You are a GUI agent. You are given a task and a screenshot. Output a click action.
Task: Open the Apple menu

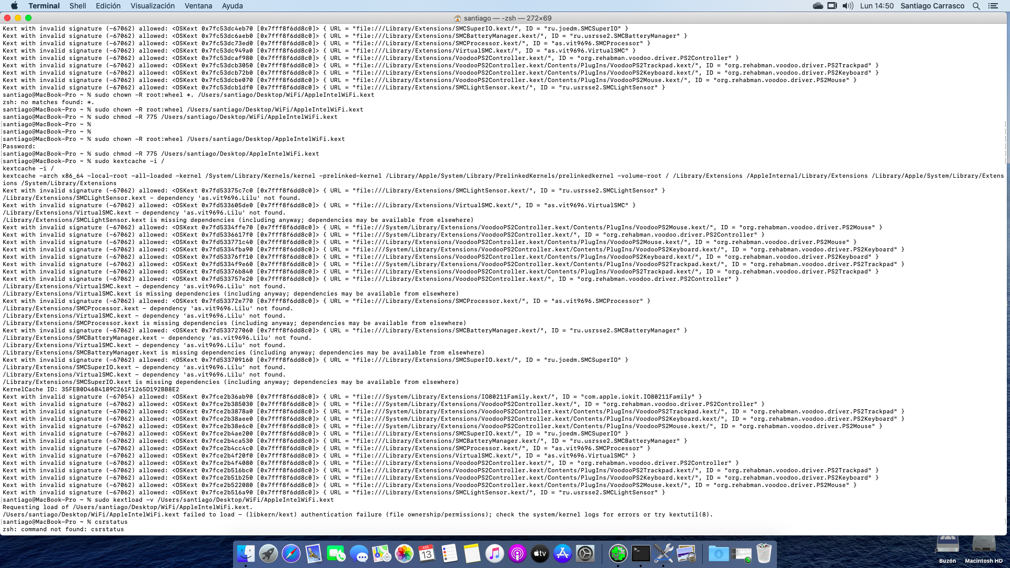[x=14, y=6]
